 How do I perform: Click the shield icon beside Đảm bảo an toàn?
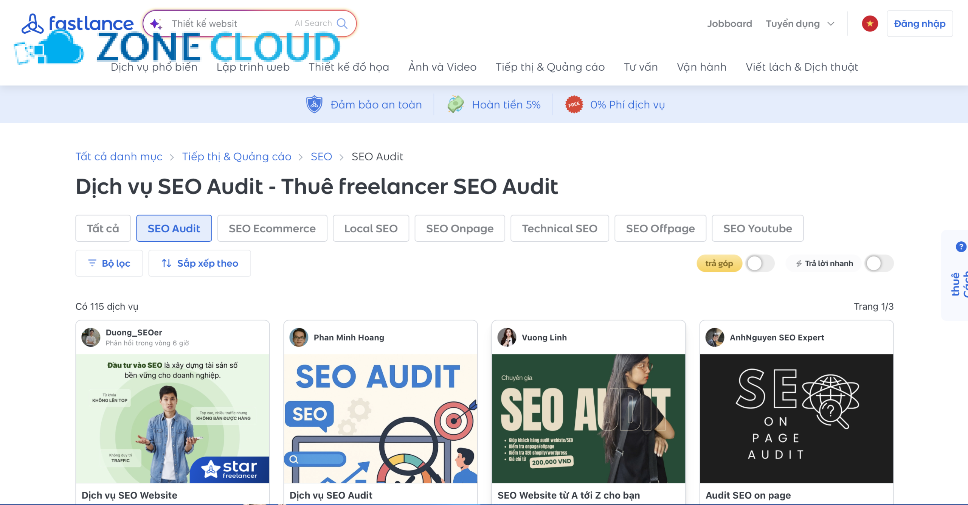click(x=314, y=104)
